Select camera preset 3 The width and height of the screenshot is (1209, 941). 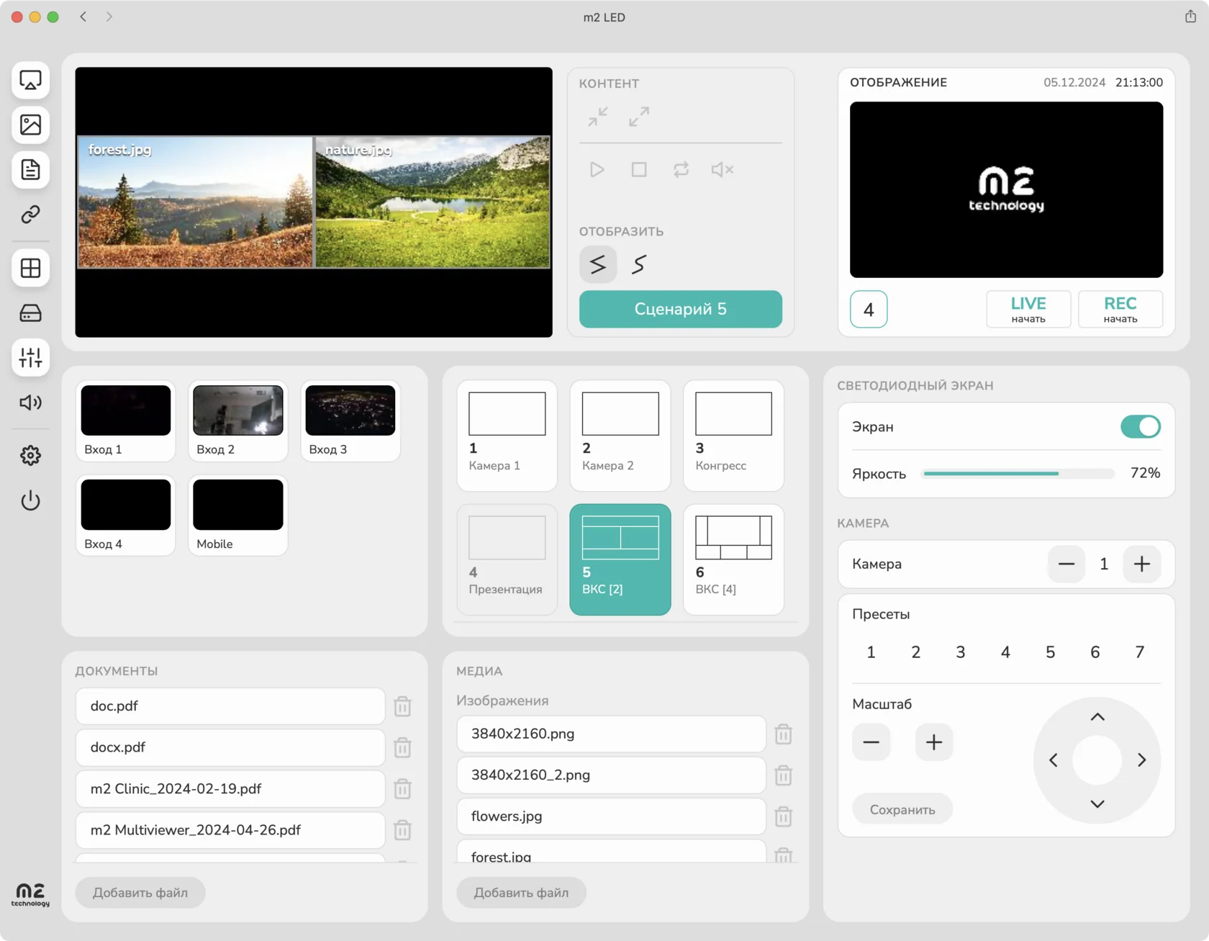point(961,652)
